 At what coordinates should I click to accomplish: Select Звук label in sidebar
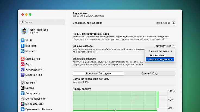28,64
